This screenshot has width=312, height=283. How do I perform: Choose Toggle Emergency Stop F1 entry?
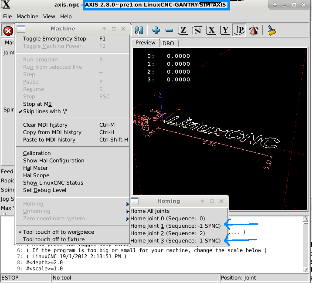pyautogui.click(x=72, y=39)
